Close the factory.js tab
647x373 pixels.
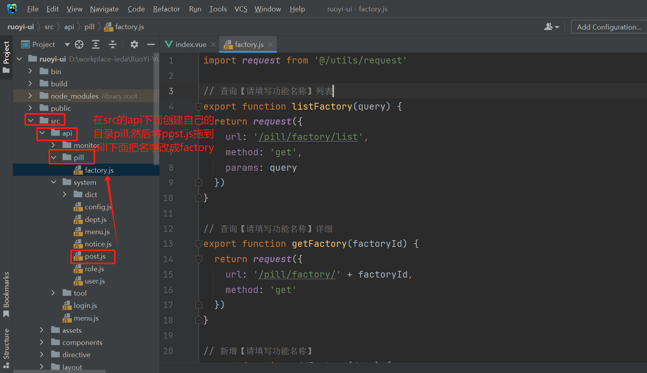point(270,45)
